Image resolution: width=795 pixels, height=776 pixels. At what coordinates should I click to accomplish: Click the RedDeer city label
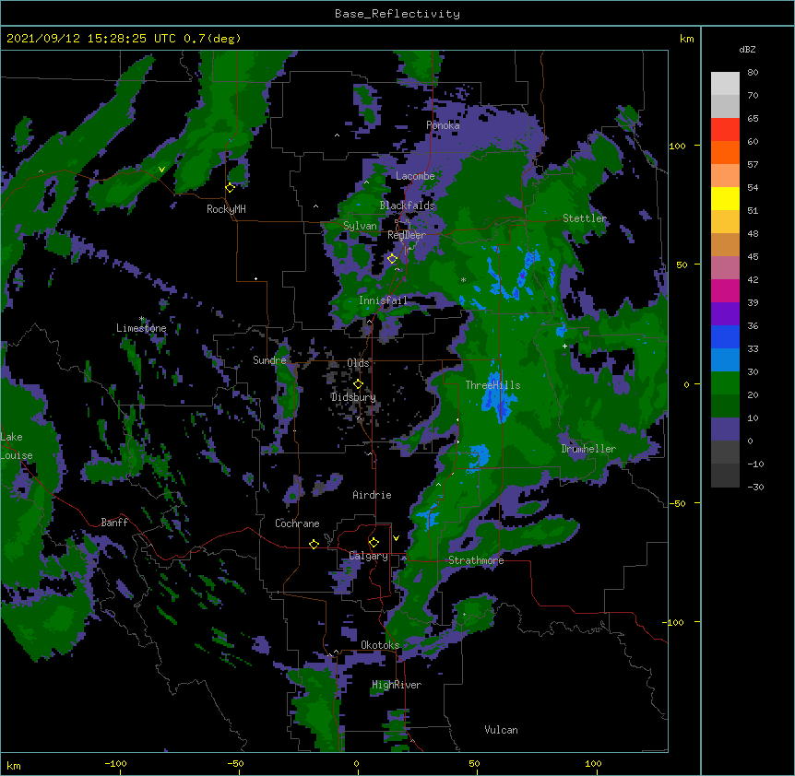(x=407, y=235)
